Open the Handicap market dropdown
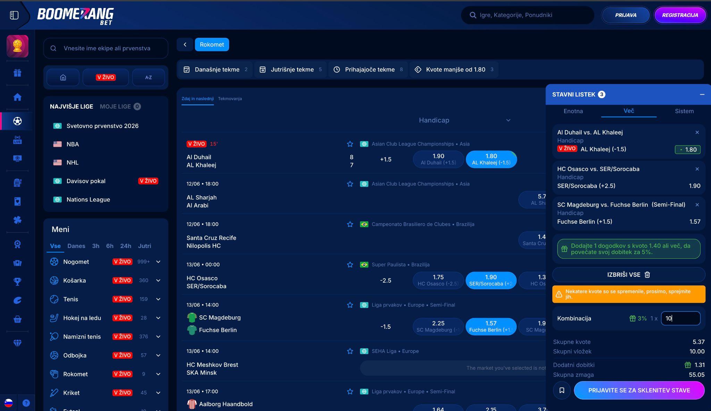This screenshot has height=411, width=711. pyautogui.click(x=465, y=120)
